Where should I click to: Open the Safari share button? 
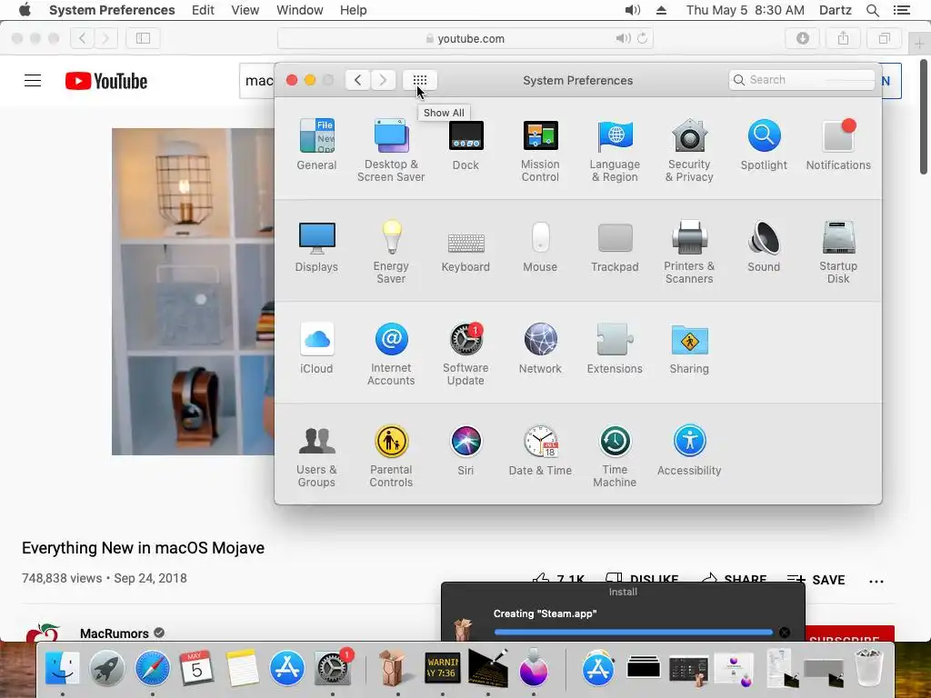[843, 38]
